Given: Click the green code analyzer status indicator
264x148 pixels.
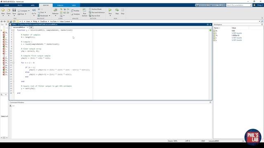Looking at the screenshot, I should [x=210, y=30].
